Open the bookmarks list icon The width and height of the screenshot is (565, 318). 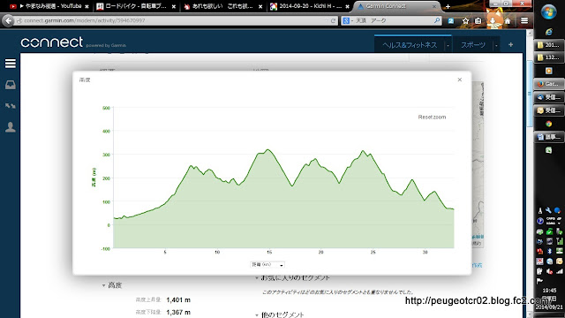click(x=478, y=21)
